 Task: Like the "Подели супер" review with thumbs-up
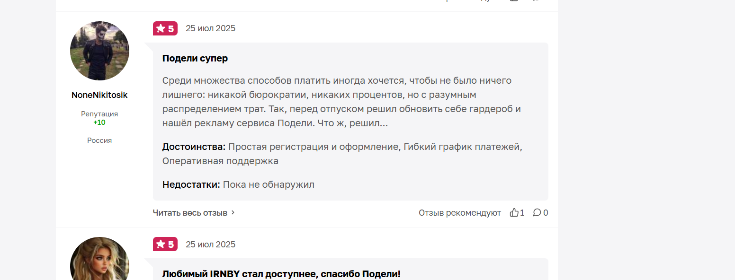point(514,213)
